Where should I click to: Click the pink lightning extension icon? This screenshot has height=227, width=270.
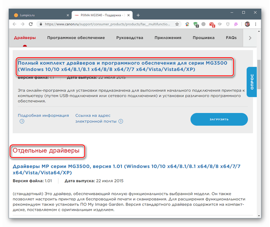(x=236, y=24)
